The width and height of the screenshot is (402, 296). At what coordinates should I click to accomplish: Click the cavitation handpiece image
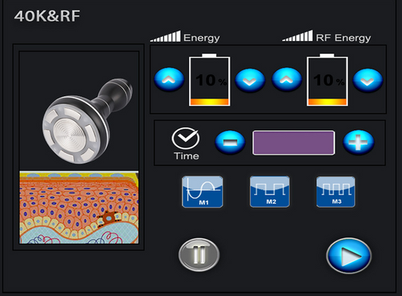click(x=87, y=121)
